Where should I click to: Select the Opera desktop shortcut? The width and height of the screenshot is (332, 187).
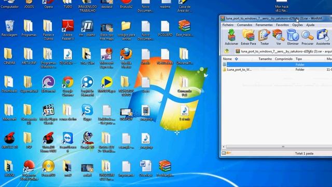click(x=48, y=5)
